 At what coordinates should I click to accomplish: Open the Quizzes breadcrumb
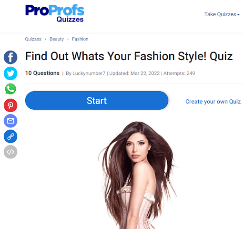click(x=33, y=39)
